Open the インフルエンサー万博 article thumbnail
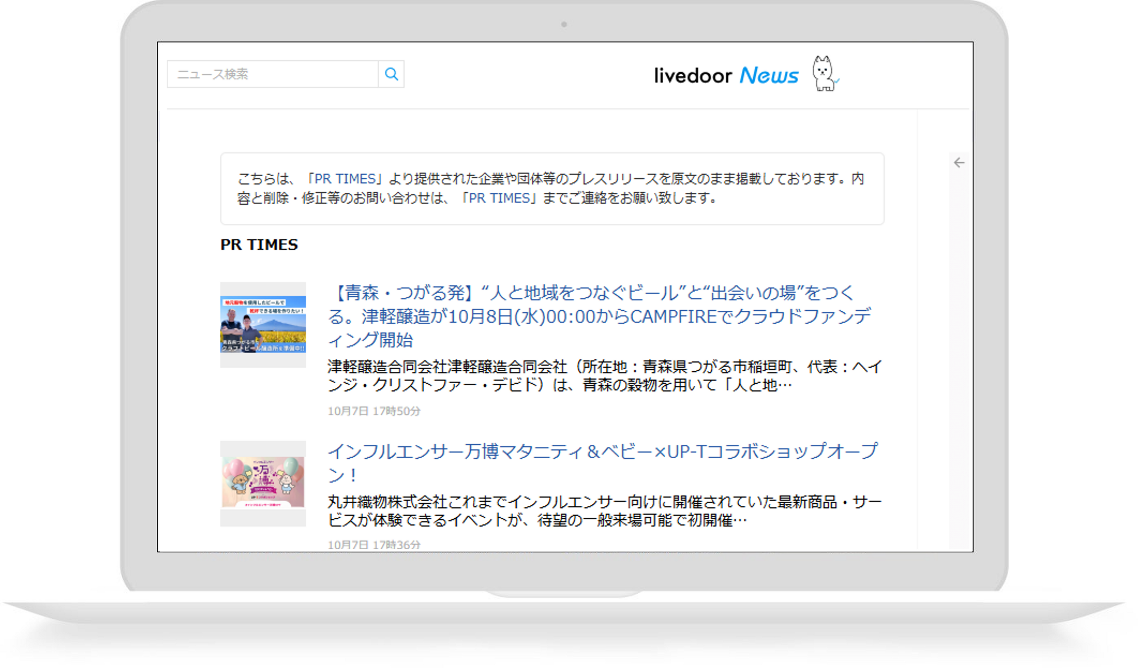Screen dimensions: 1138x668 pyautogui.click(x=263, y=483)
